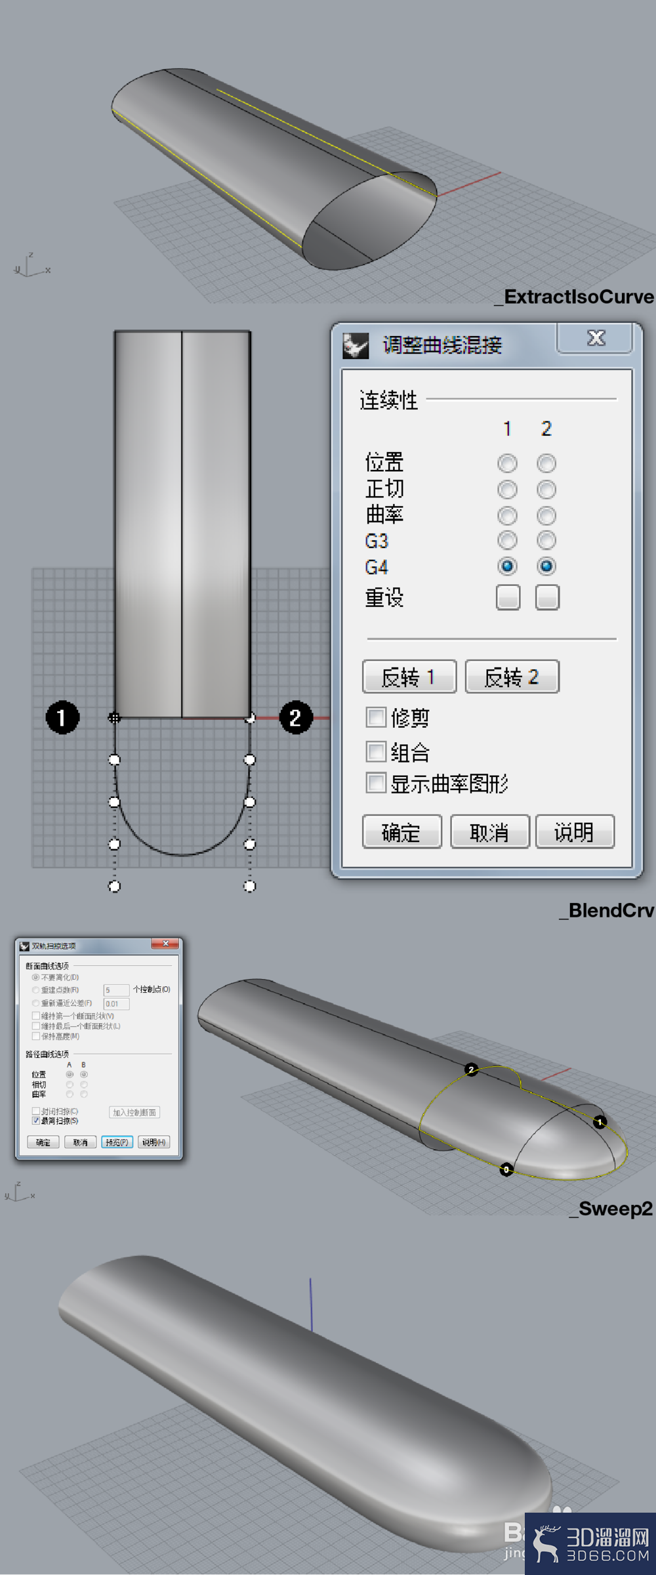
Task: Confirm blend with the large 确定 button
Action: pyautogui.click(x=402, y=832)
